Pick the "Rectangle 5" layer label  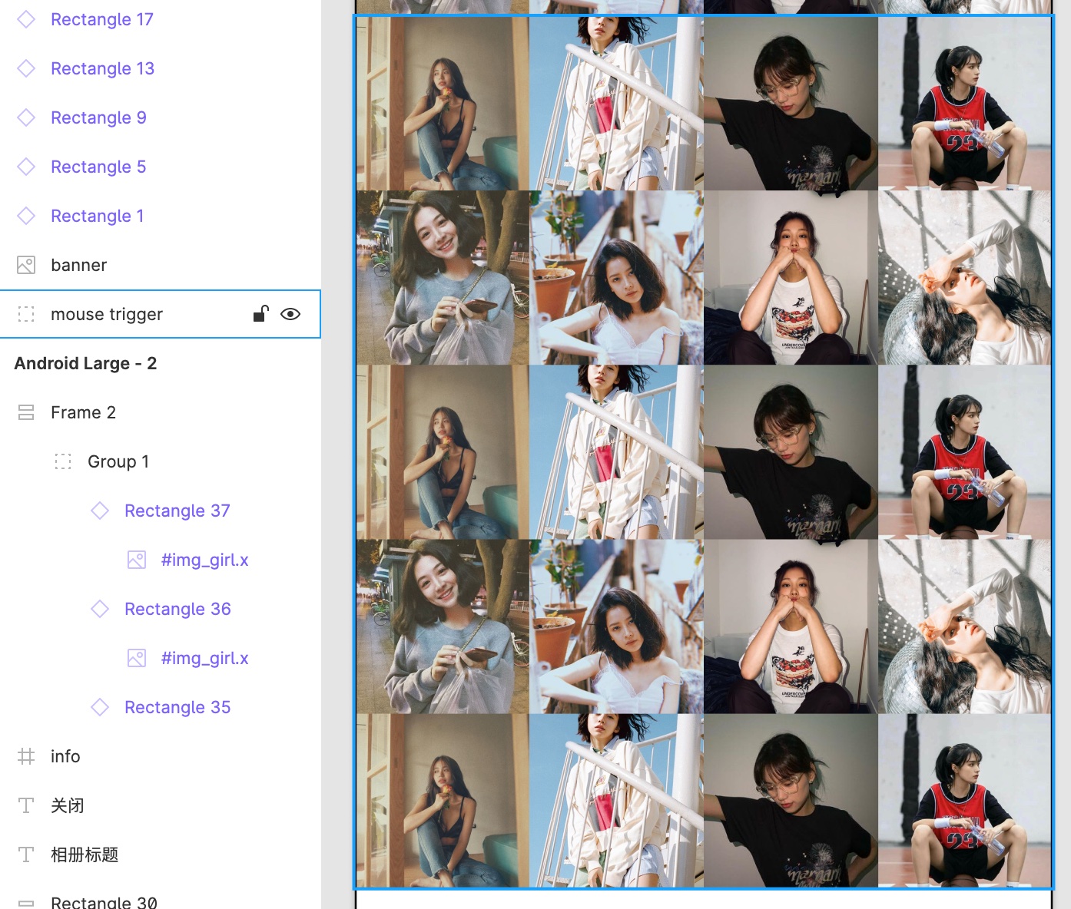[x=98, y=167]
